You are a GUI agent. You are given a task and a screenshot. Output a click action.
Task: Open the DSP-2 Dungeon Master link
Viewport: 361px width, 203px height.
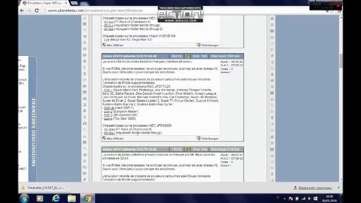click(x=108, y=112)
